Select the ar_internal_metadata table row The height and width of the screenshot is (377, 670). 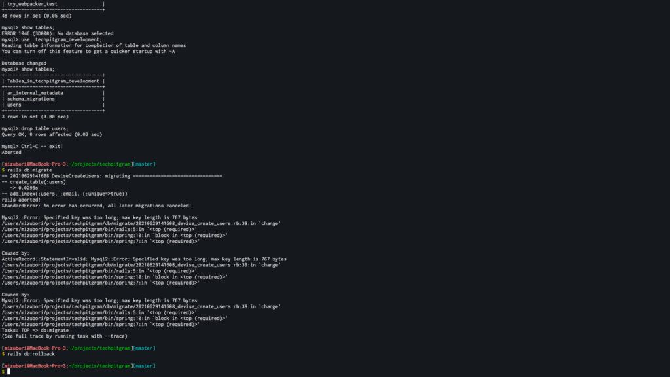[x=53, y=93]
